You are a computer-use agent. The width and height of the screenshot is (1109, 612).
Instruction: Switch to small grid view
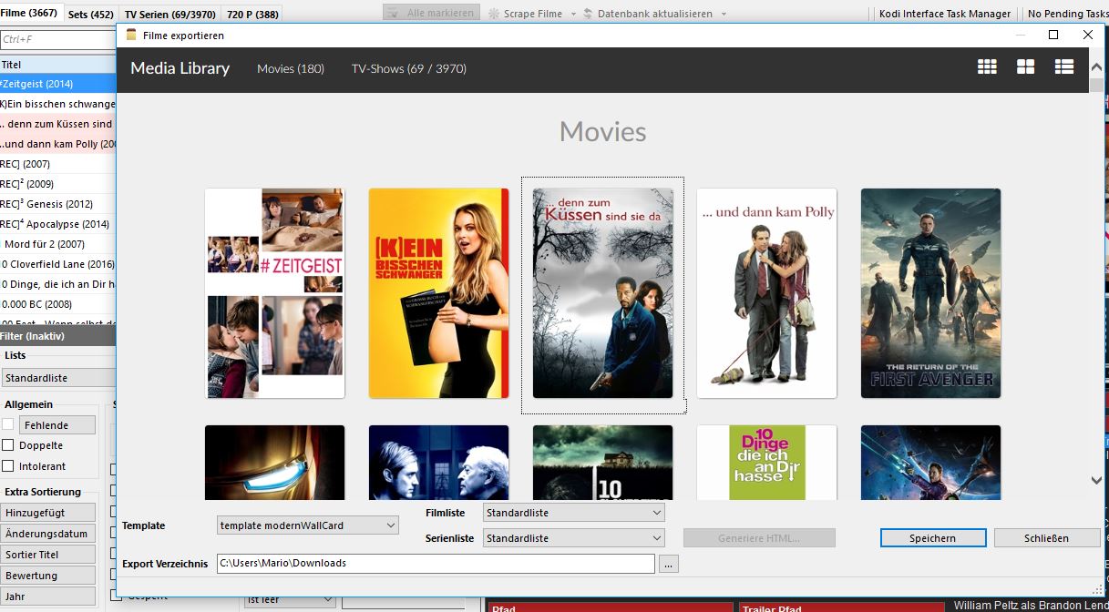point(987,66)
